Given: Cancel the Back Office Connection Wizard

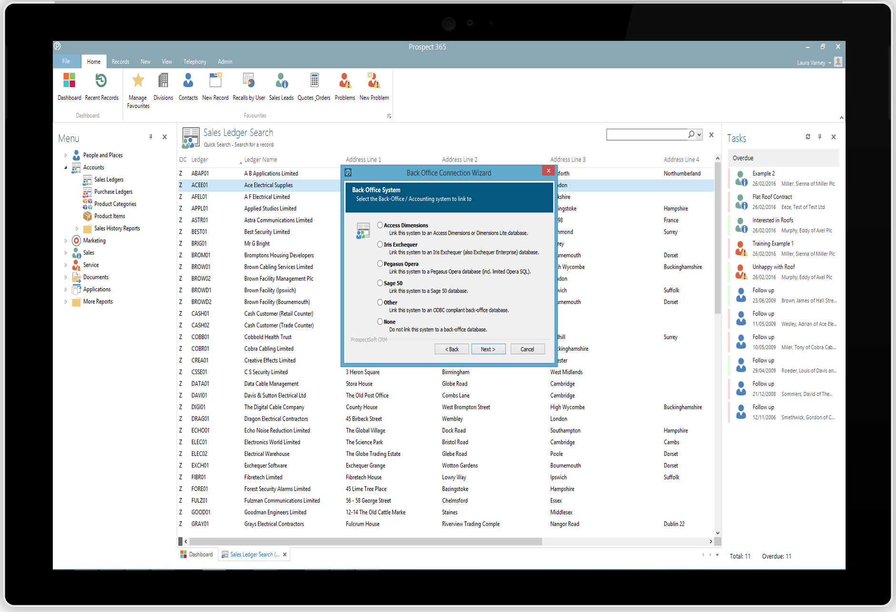Looking at the screenshot, I should click(x=527, y=349).
